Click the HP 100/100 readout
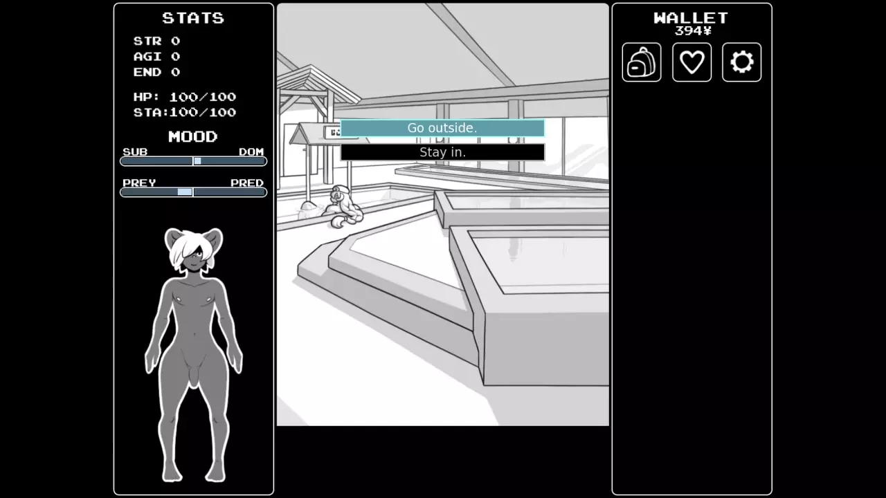The image size is (886, 498). 184,97
